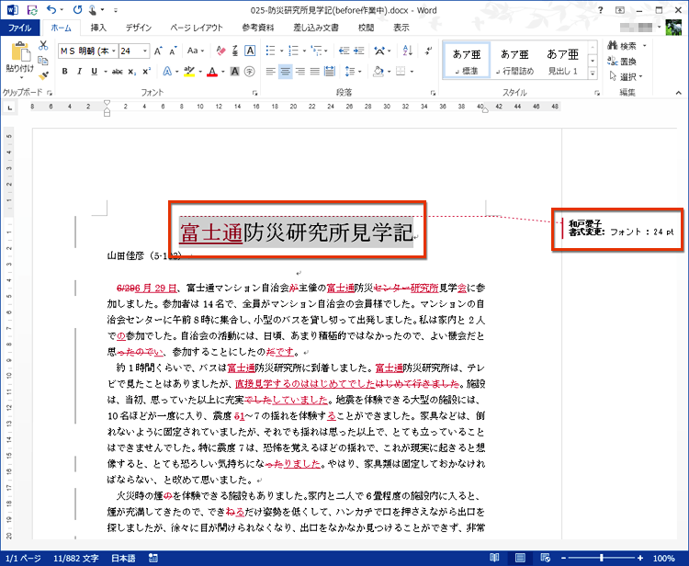This screenshot has width=689, height=566.
Task: Click the Find (検索) binoculars button
Action: click(x=622, y=46)
